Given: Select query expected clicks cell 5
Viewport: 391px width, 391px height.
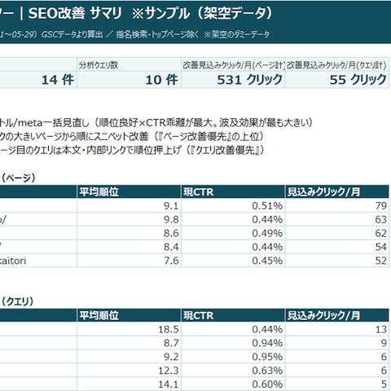Looking at the screenshot, I should pyautogui.click(x=337, y=384).
